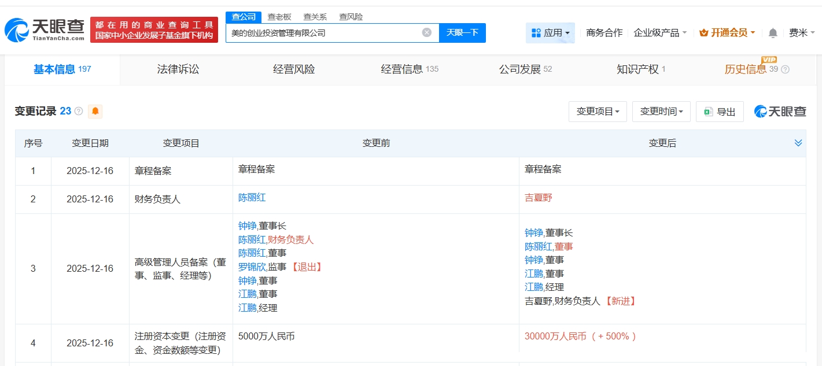The image size is (822, 366).
Task: Click the orange alert bell beside 变更记录
Action: click(x=95, y=111)
